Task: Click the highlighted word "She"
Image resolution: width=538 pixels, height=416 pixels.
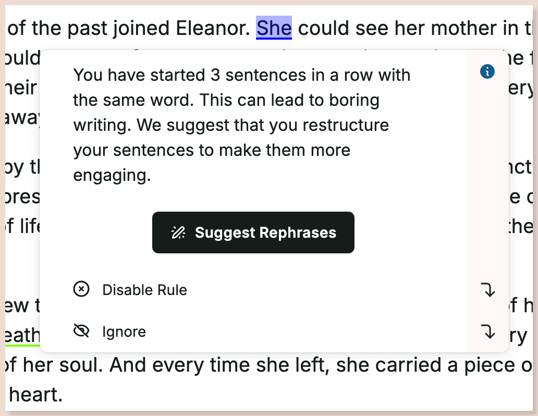Action: (274, 28)
